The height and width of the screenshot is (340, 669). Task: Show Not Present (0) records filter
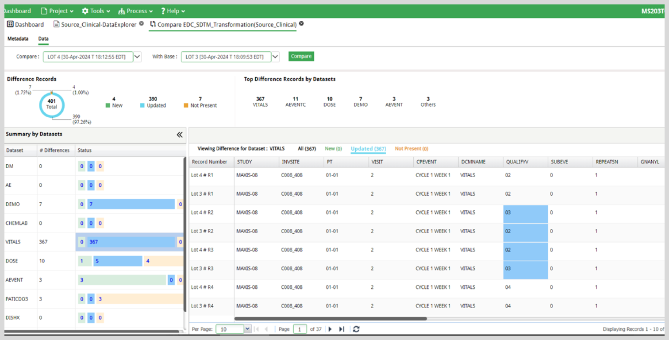pyautogui.click(x=411, y=149)
